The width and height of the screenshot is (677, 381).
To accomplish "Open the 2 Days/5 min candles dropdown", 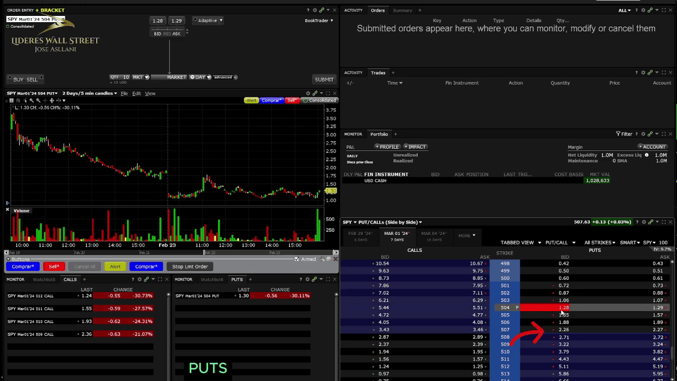I will coord(89,93).
